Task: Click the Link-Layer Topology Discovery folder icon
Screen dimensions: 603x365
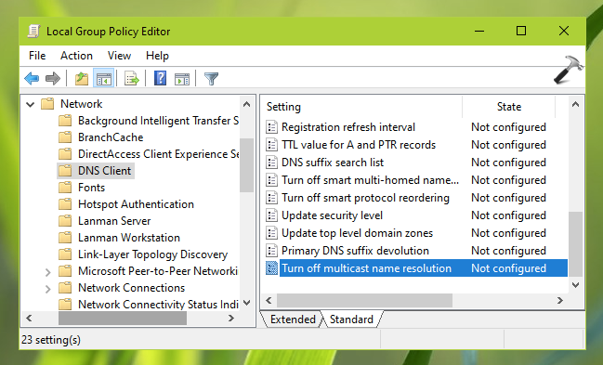Action: tap(65, 254)
